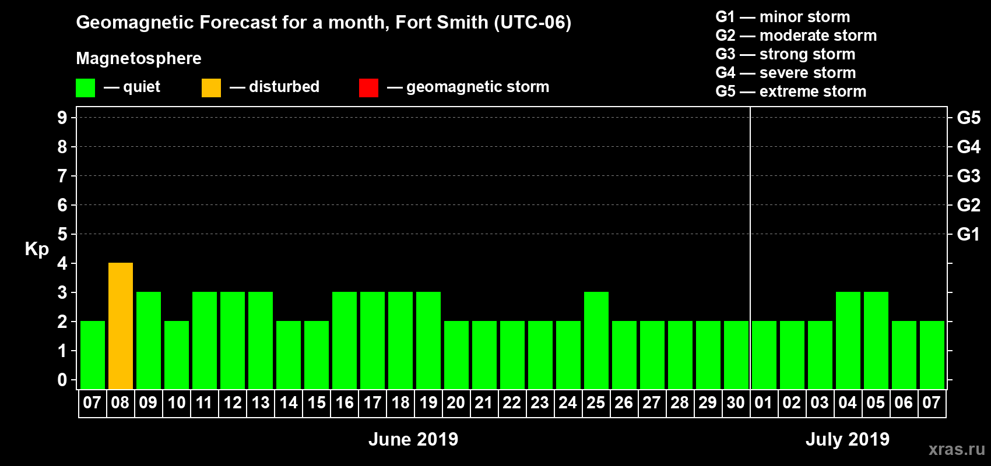Click the red geomagnetic storm legend swatch

(368, 88)
